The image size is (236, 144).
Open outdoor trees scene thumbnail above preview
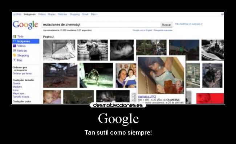[151, 47]
